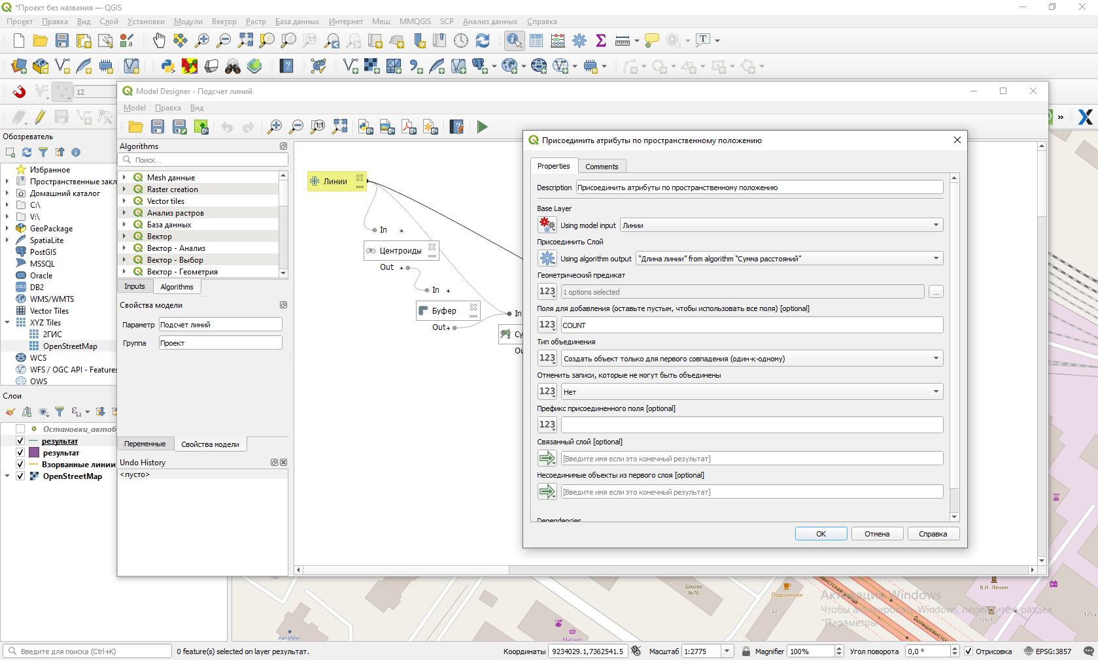Viewport: 1098px width, 660px height.
Task: Click the Справка button in dialog
Action: (932, 534)
